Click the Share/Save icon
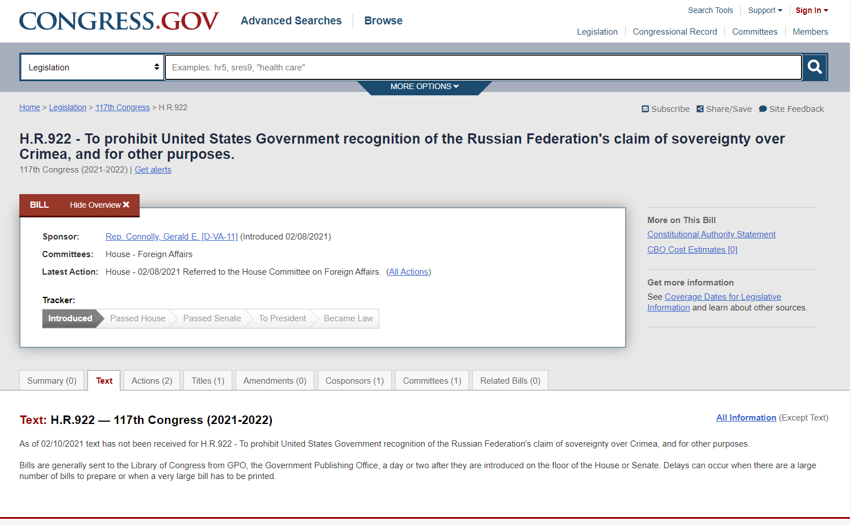851x525 pixels. (x=700, y=109)
